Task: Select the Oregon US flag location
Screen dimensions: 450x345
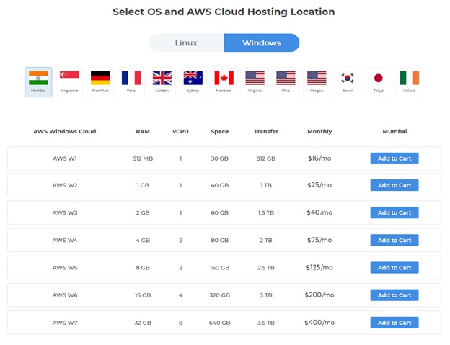Action: click(x=317, y=82)
